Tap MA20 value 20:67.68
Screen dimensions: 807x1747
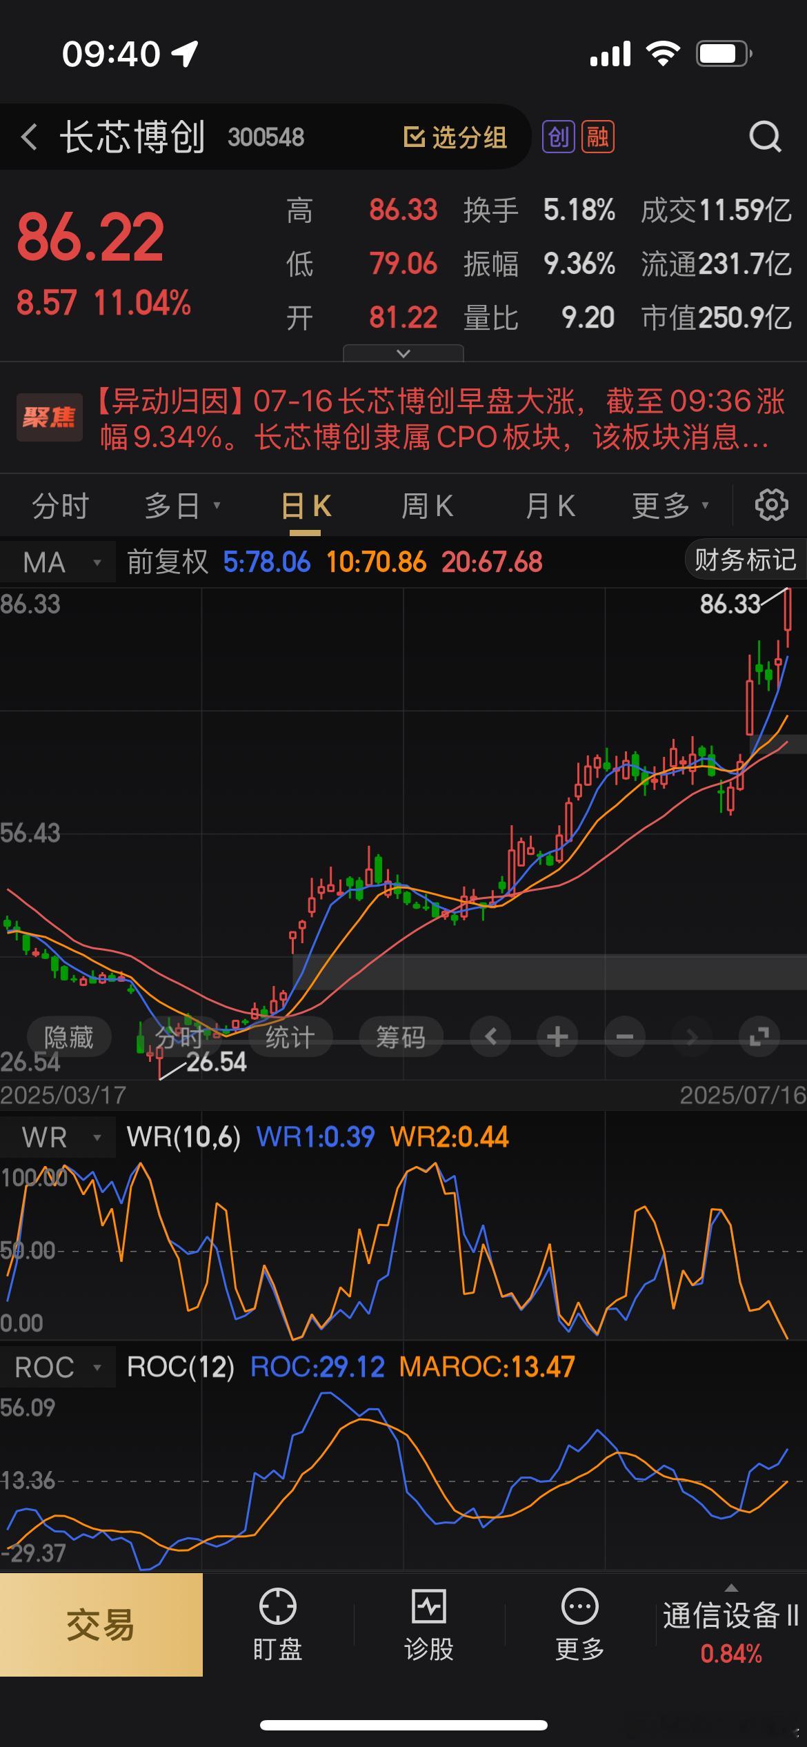click(x=492, y=562)
